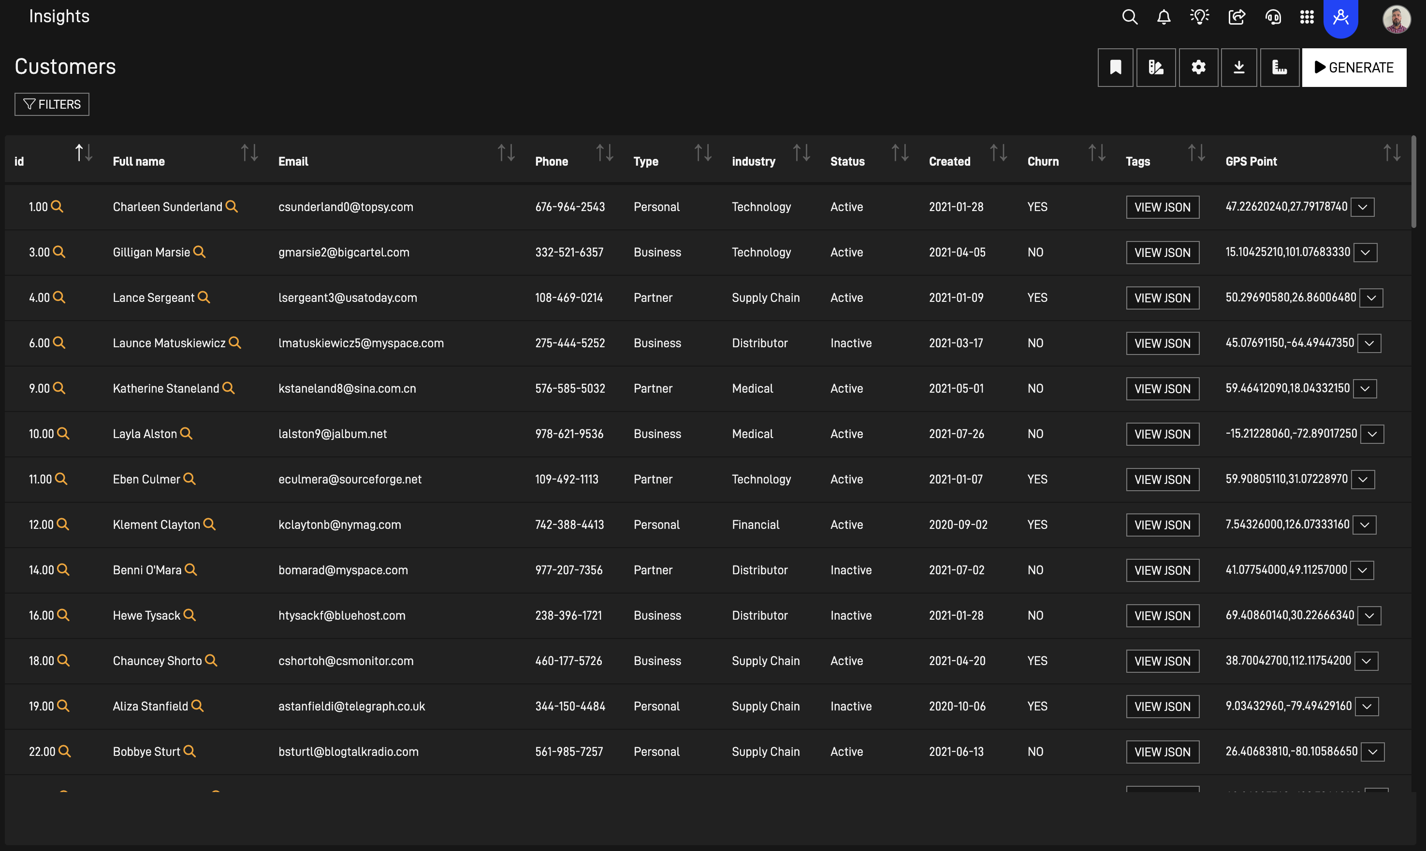
Task: Click magnifier next to Charleen Sunderland
Action: (x=232, y=206)
